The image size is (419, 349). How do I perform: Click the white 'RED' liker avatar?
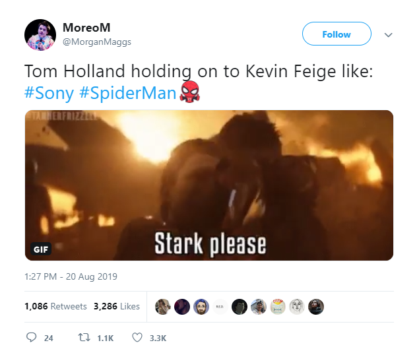click(x=220, y=307)
